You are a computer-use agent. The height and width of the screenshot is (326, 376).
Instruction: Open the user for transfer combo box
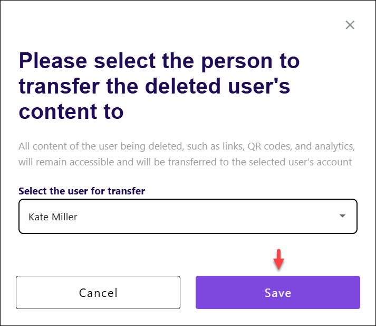pos(188,216)
